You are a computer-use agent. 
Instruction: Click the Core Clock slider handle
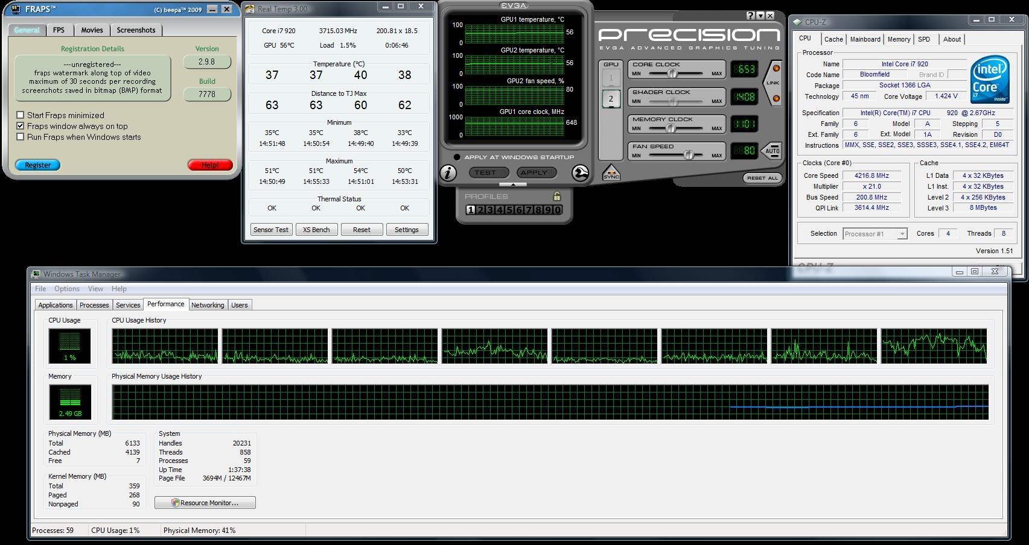[672, 74]
